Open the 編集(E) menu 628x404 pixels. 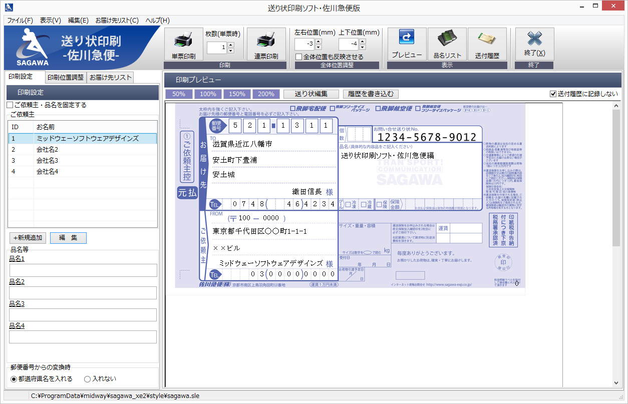(x=78, y=21)
